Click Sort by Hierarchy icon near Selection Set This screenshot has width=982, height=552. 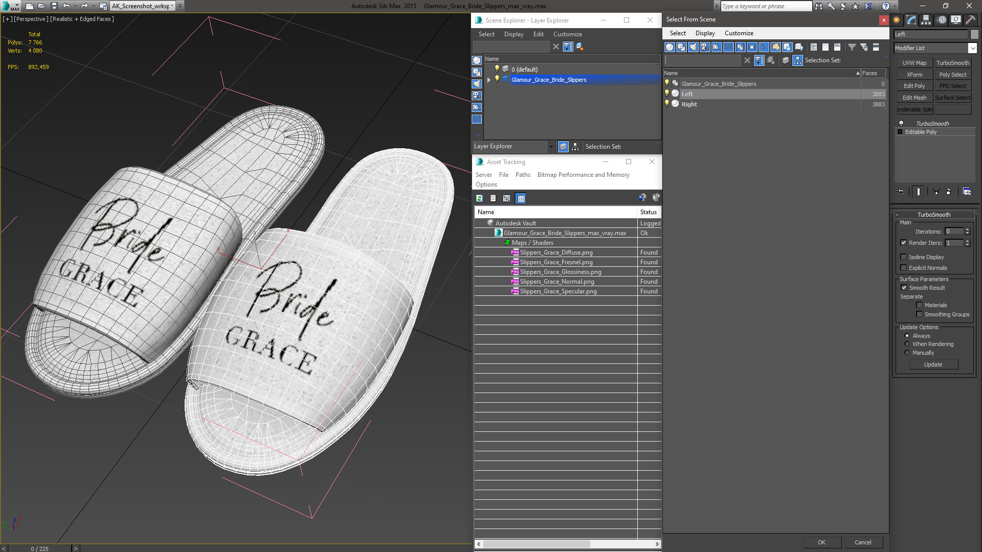[797, 60]
